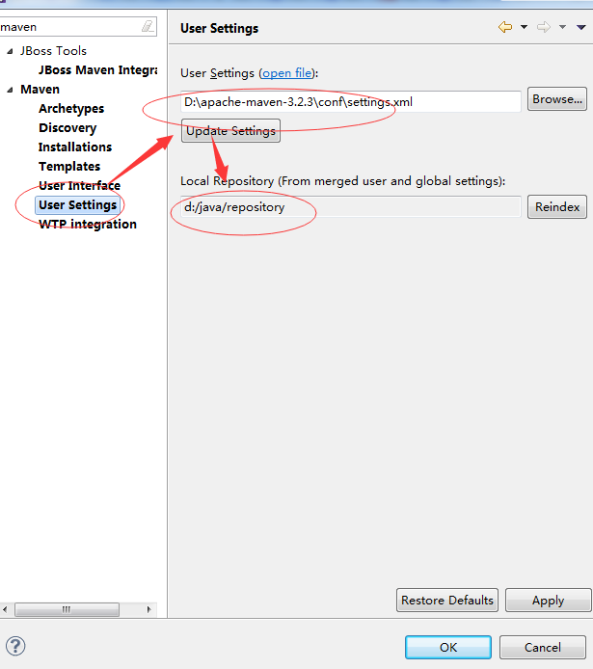Click the Apply button
Viewport: 593px width, 669px height.
click(x=549, y=601)
